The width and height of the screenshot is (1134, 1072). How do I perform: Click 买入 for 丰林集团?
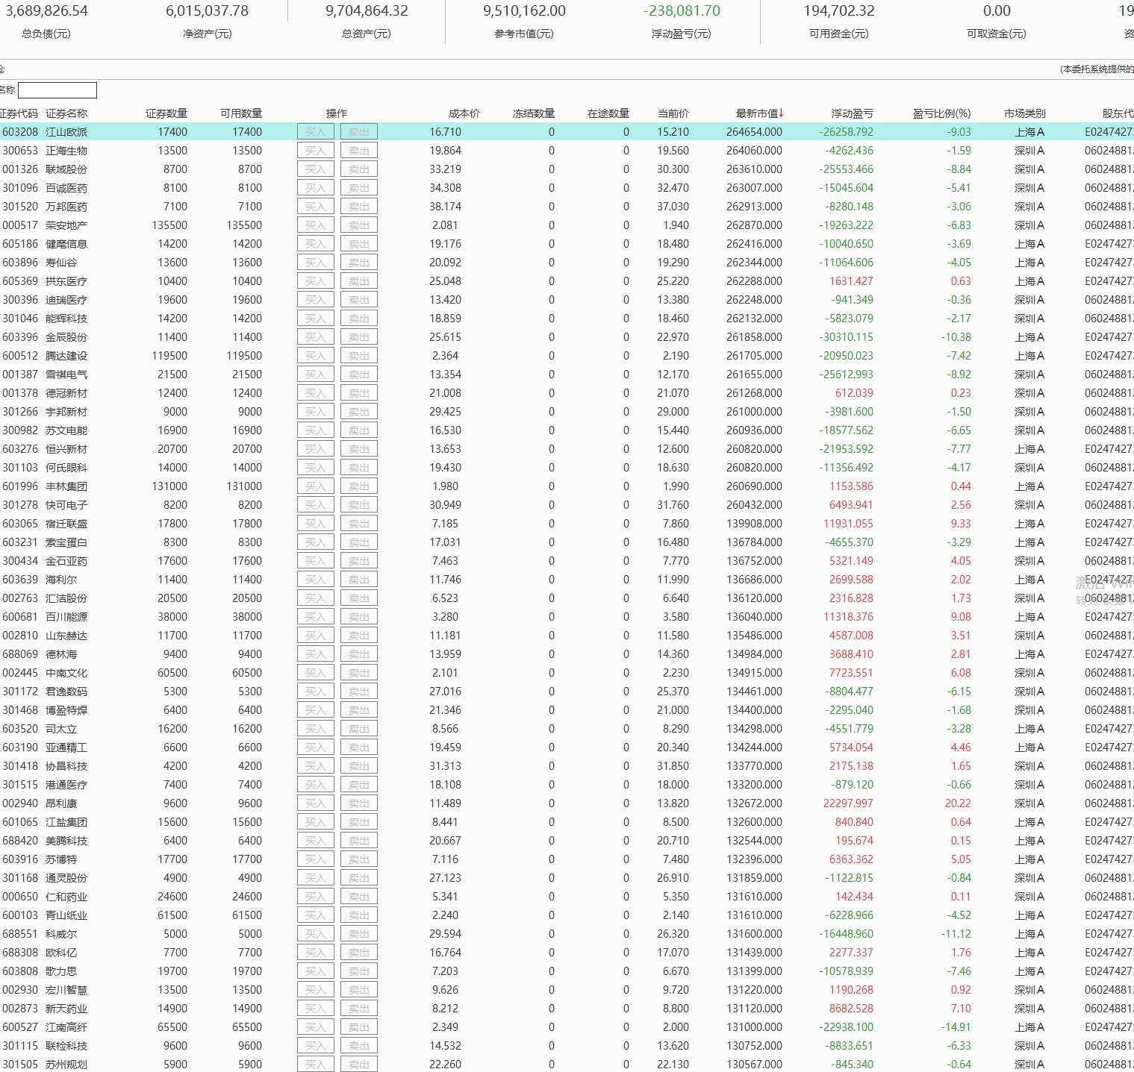tap(316, 486)
